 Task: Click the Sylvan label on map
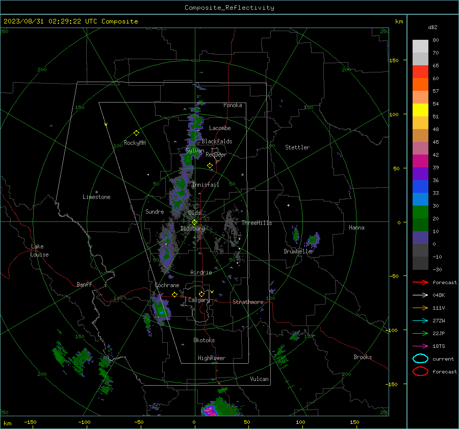(195, 150)
